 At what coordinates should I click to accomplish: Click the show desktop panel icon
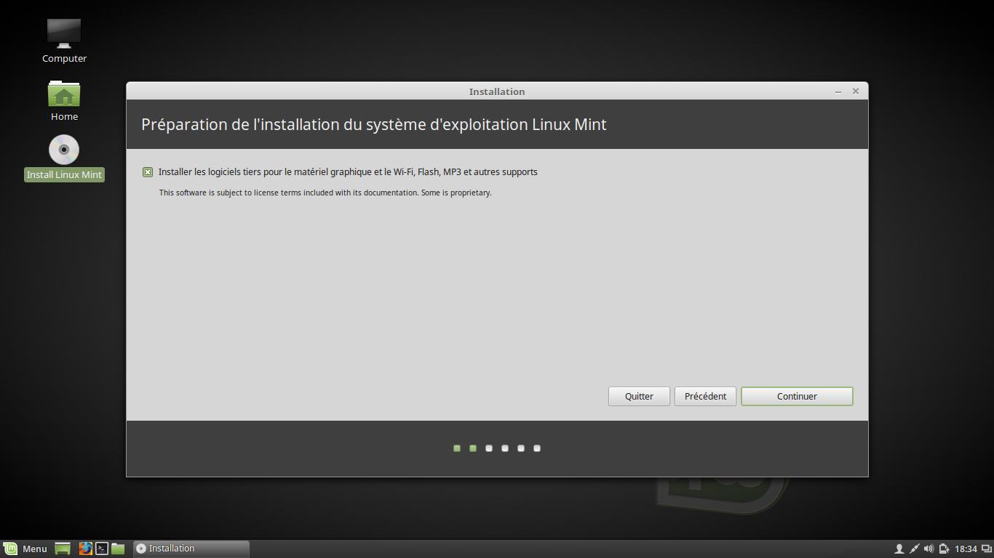63,549
